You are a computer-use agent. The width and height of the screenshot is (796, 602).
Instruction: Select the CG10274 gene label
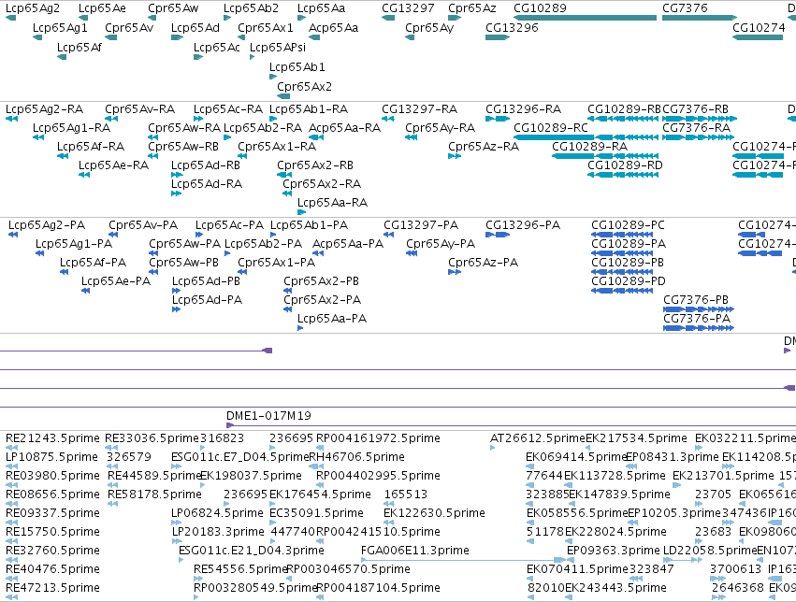[759, 27]
